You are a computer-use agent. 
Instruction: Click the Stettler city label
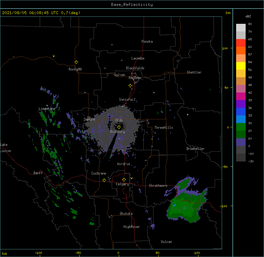[x=194, y=72]
